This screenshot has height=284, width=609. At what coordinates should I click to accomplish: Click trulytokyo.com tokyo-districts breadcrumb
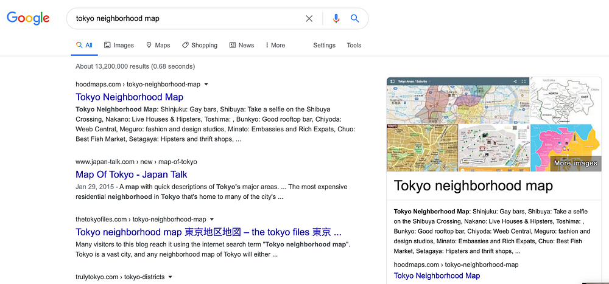(120, 277)
